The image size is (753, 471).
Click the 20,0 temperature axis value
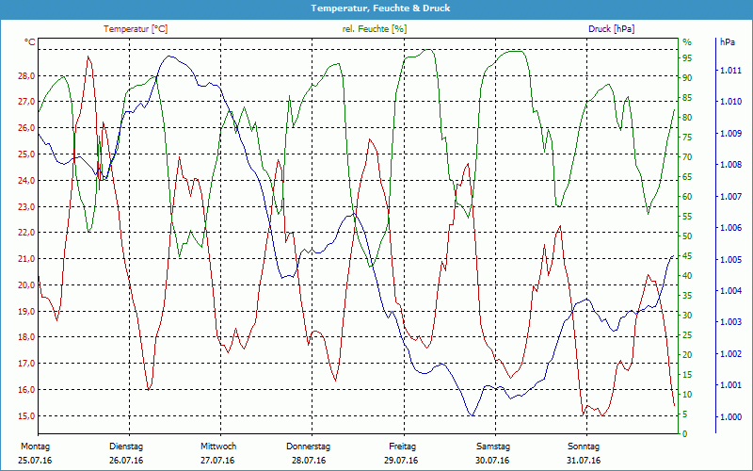pyautogui.click(x=26, y=284)
